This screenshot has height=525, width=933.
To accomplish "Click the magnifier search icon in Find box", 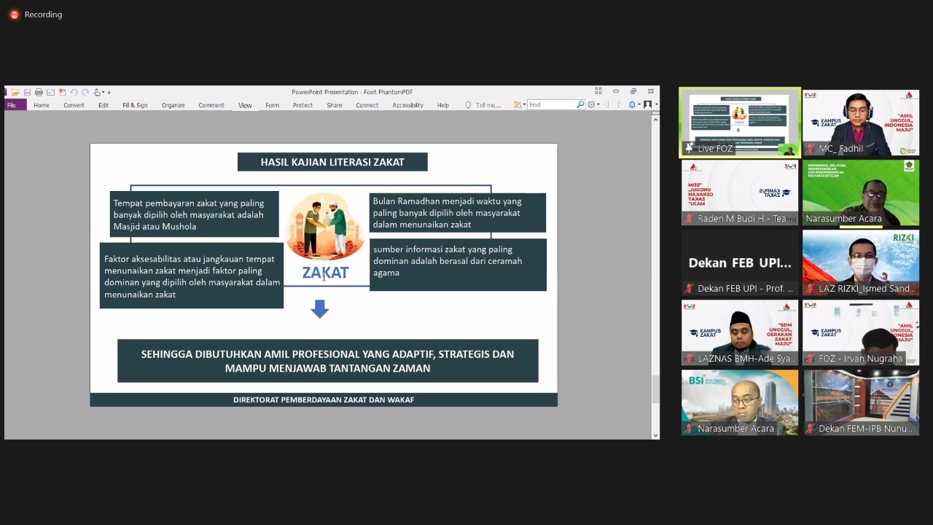I will [x=580, y=105].
